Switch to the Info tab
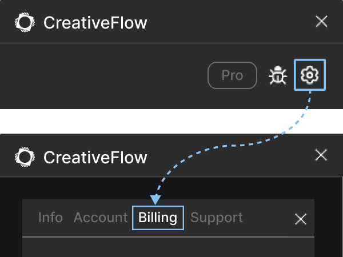The height and width of the screenshot is (257, 343). pos(50,218)
